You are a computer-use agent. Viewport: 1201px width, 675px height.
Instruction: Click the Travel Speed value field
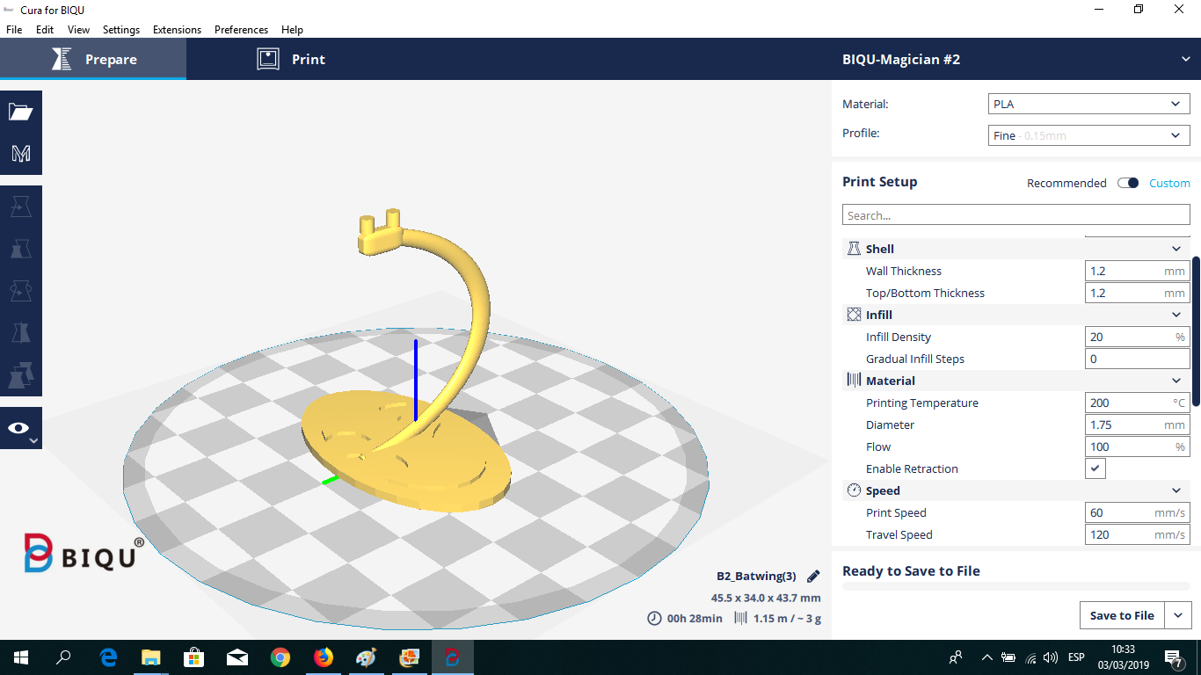1138,534
